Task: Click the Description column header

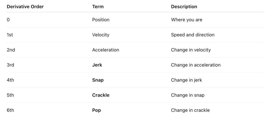Action: point(184,7)
